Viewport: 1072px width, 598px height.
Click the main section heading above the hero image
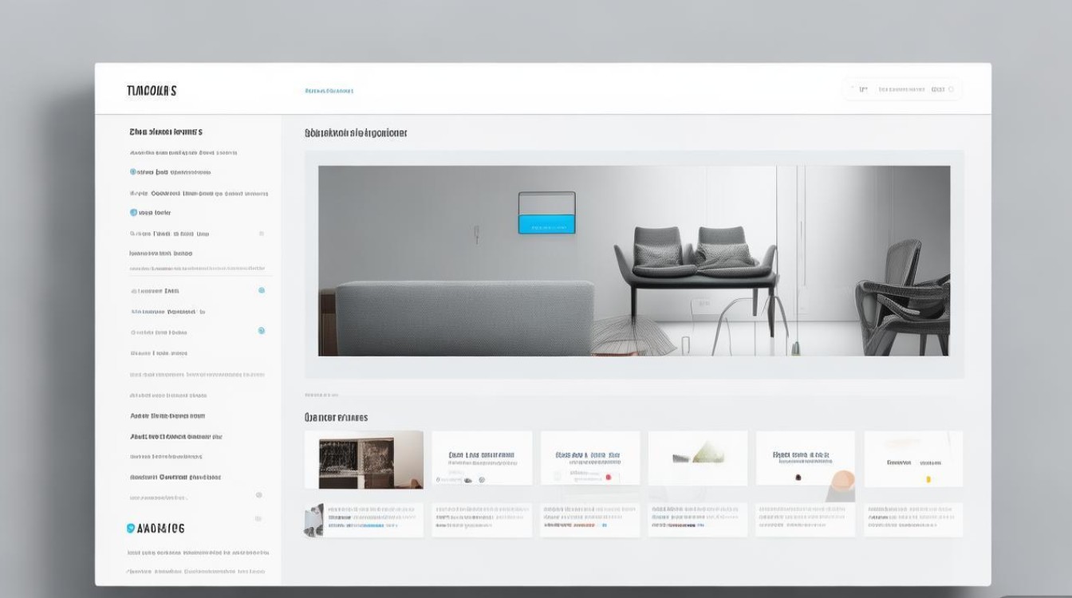coord(356,133)
